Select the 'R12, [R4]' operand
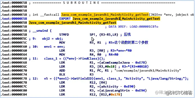The width and height of the screenshot is (195, 98). click(98, 83)
